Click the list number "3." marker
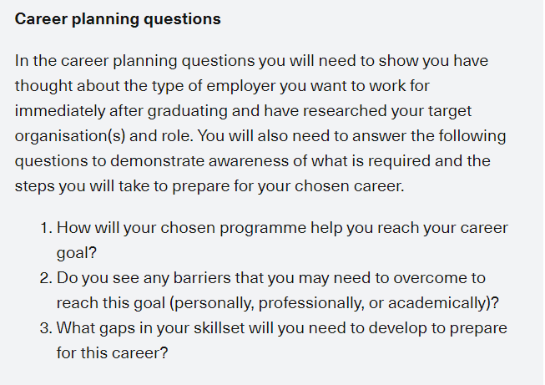 pyautogui.click(x=46, y=328)
